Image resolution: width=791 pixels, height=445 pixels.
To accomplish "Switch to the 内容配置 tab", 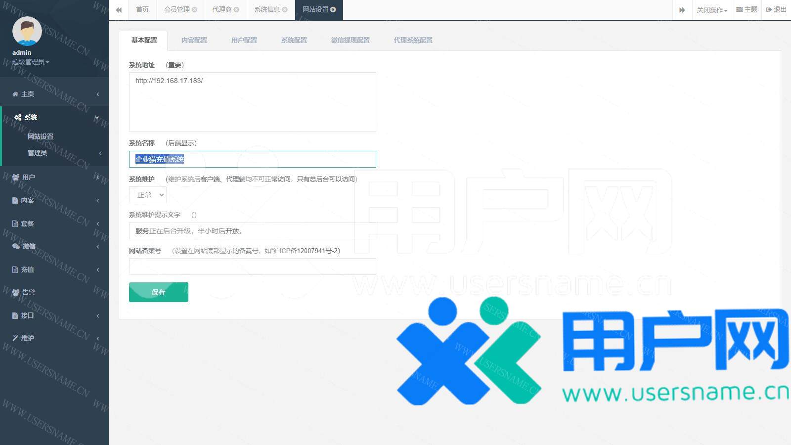I will tap(194, 40).
